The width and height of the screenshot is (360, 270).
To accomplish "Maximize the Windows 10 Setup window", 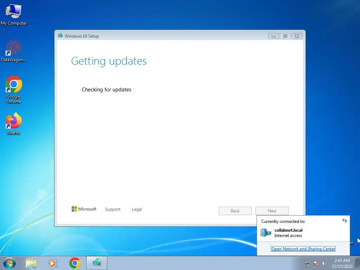I will (285, 36).
